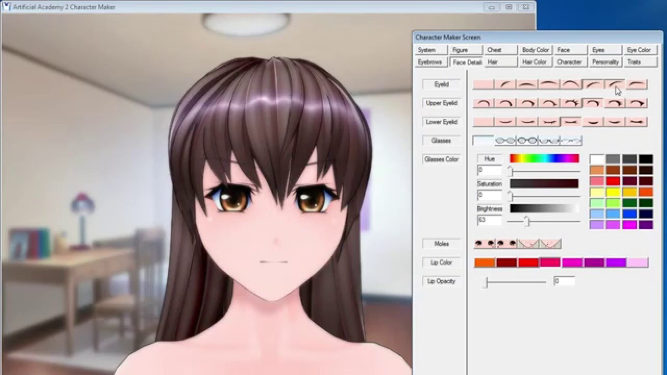Select the first eyelid shape thumbnail
667x375 pixels.
483,84
